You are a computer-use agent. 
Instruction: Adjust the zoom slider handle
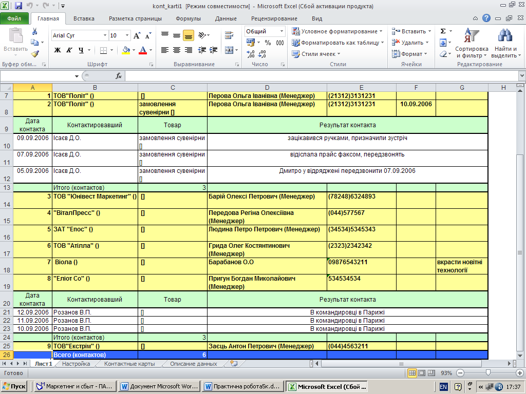[x=488, y=372]
